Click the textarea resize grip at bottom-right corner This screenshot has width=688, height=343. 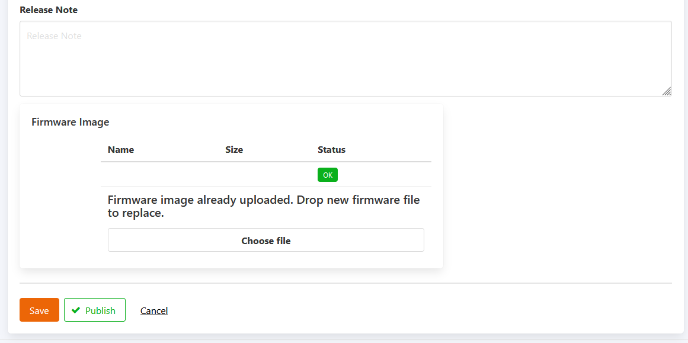(666, 92)
